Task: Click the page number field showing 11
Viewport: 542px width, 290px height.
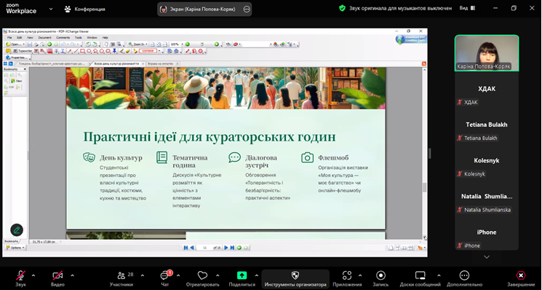Action: (204, 248)
